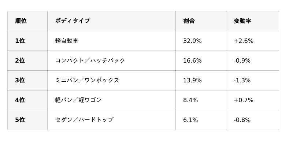Image resolution: width=293 pixels, height=141 pixels.
Task: Click the ミニバン／ワンボックス cell
Action: point(111,80)
